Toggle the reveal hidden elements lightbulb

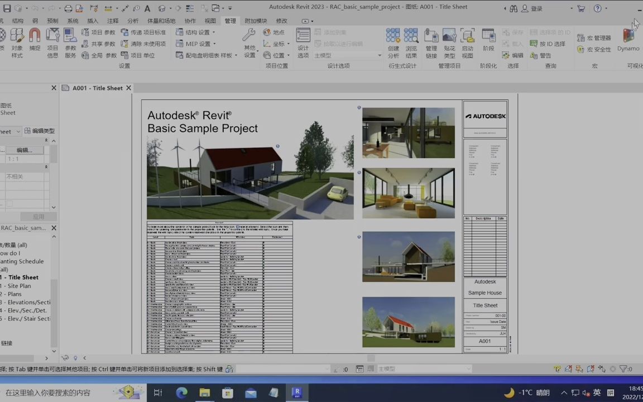[75, 357]
